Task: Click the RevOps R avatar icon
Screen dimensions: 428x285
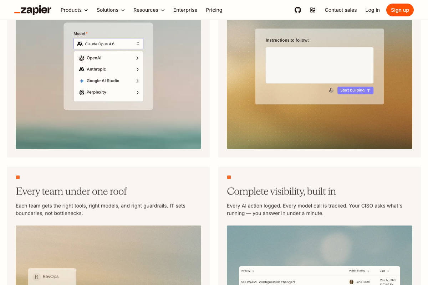Action: coord(36,276)
